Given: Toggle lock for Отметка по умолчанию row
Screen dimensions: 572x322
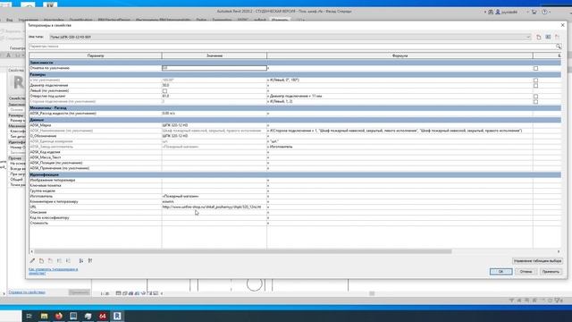Looking at the screenshot, I should pos(535,68).
